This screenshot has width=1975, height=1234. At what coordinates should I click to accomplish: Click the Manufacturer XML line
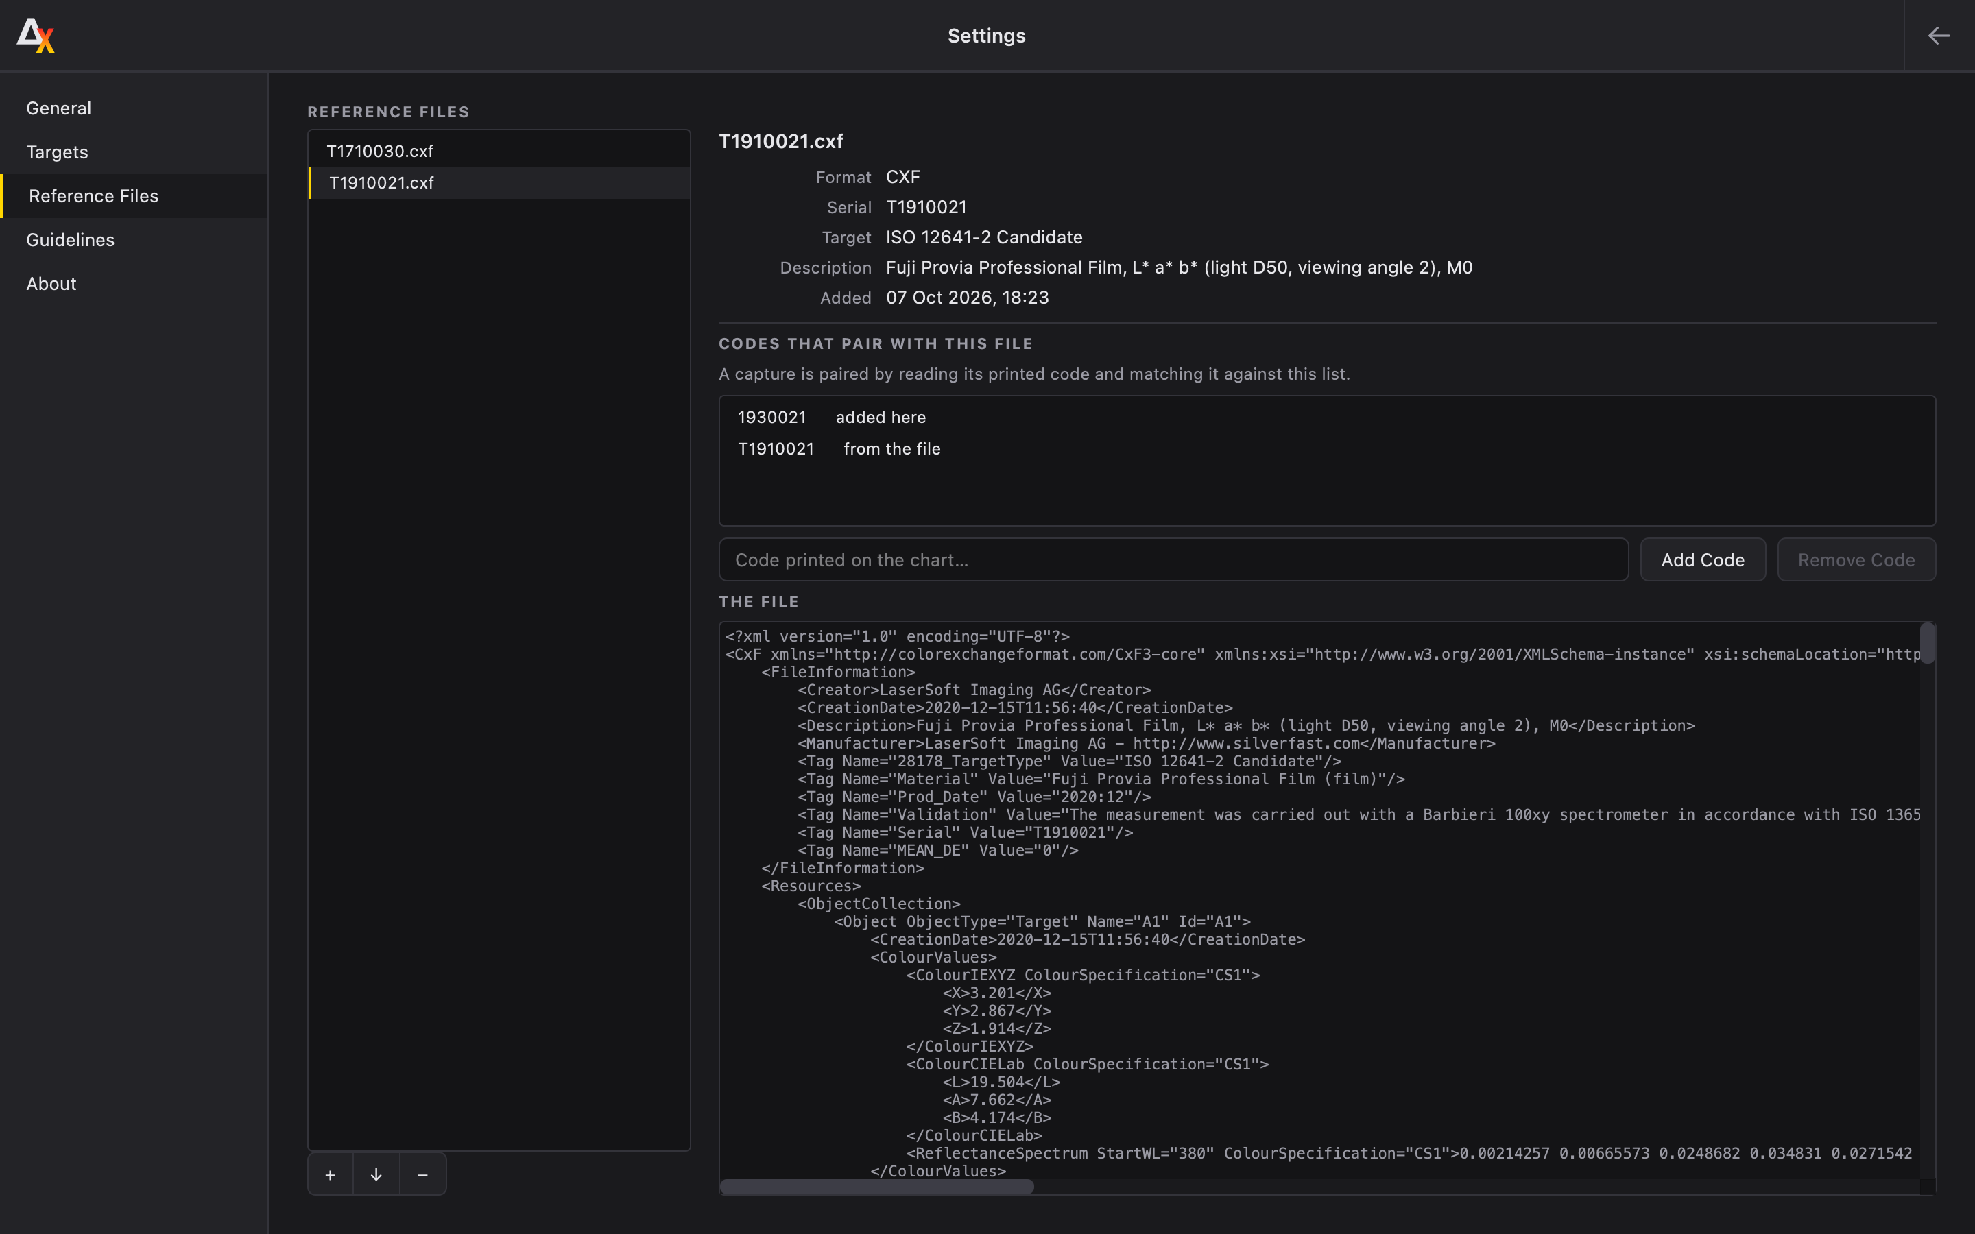[x=1147, y=744]
